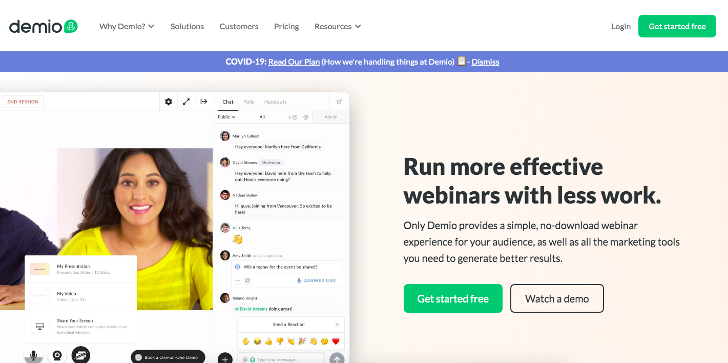
Task: Open the Pricing page
Action: click(286, 26)
